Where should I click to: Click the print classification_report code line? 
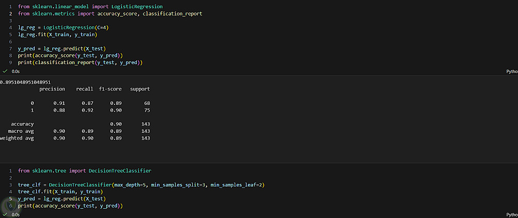(80, 63)
